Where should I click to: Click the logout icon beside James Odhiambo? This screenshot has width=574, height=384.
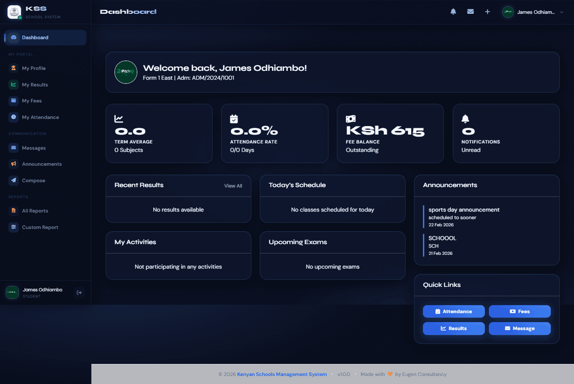[x=79, y=293]
